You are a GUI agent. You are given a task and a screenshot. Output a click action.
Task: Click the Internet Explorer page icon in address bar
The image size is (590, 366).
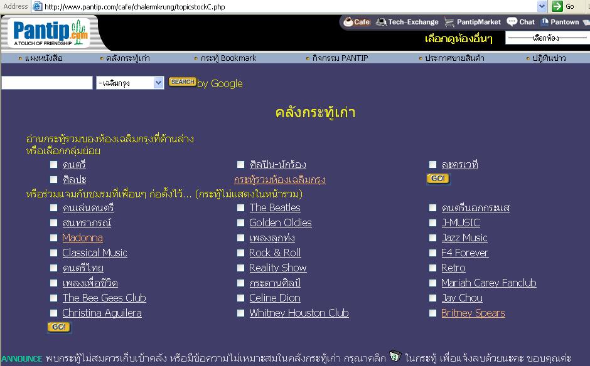coord(37,6)
